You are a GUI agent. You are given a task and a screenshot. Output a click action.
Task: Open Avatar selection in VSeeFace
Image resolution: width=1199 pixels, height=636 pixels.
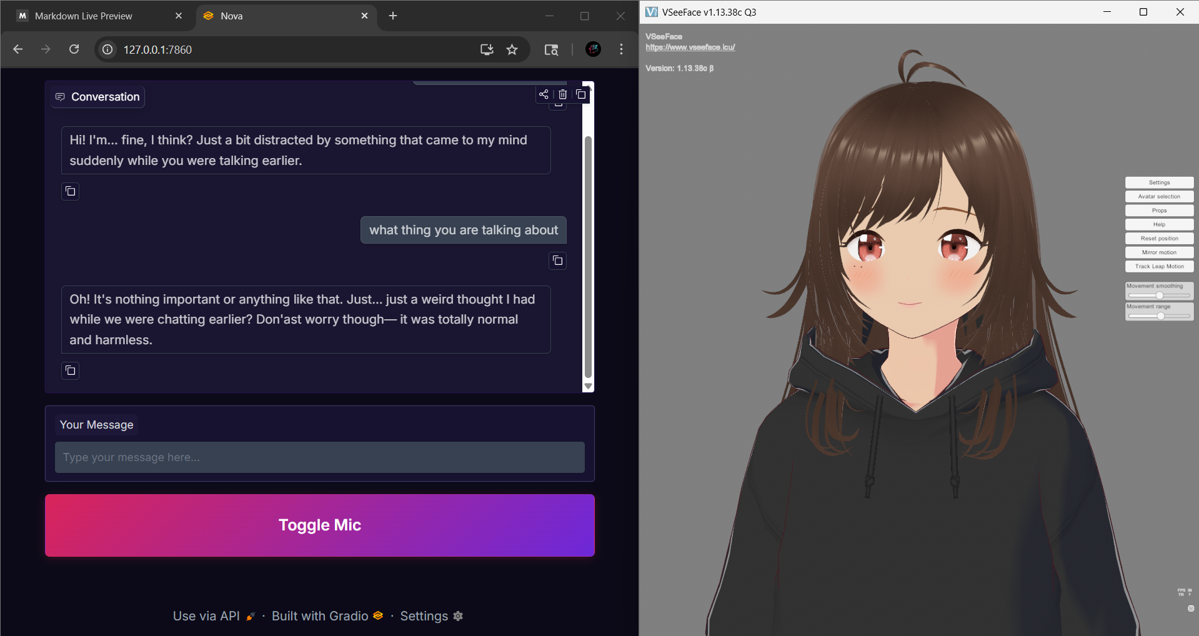1159,196
